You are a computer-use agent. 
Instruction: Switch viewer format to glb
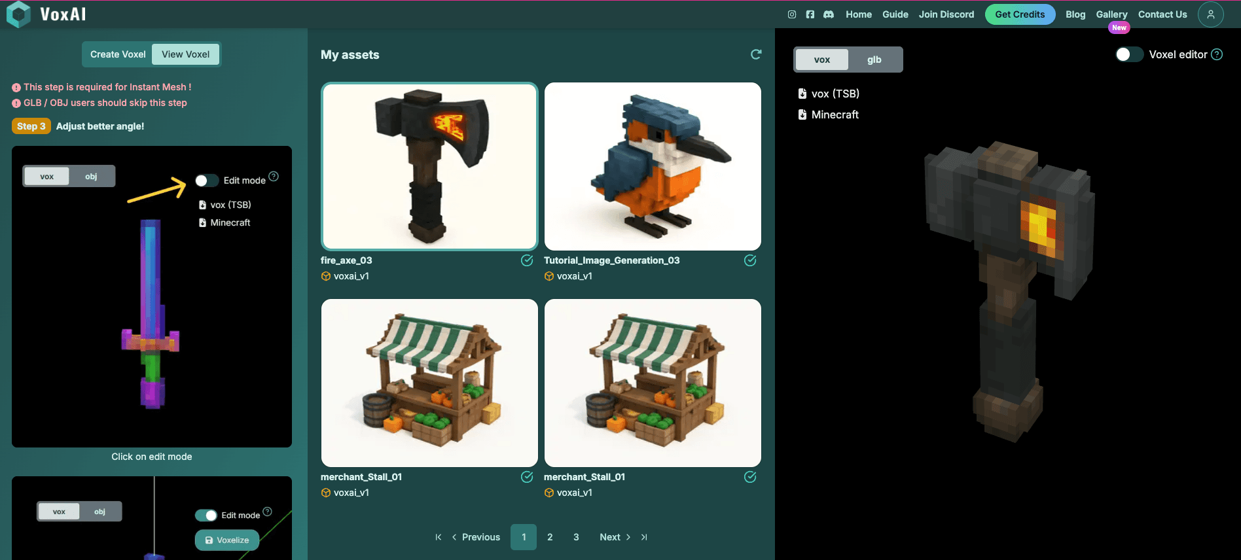[x=874, y=60]
